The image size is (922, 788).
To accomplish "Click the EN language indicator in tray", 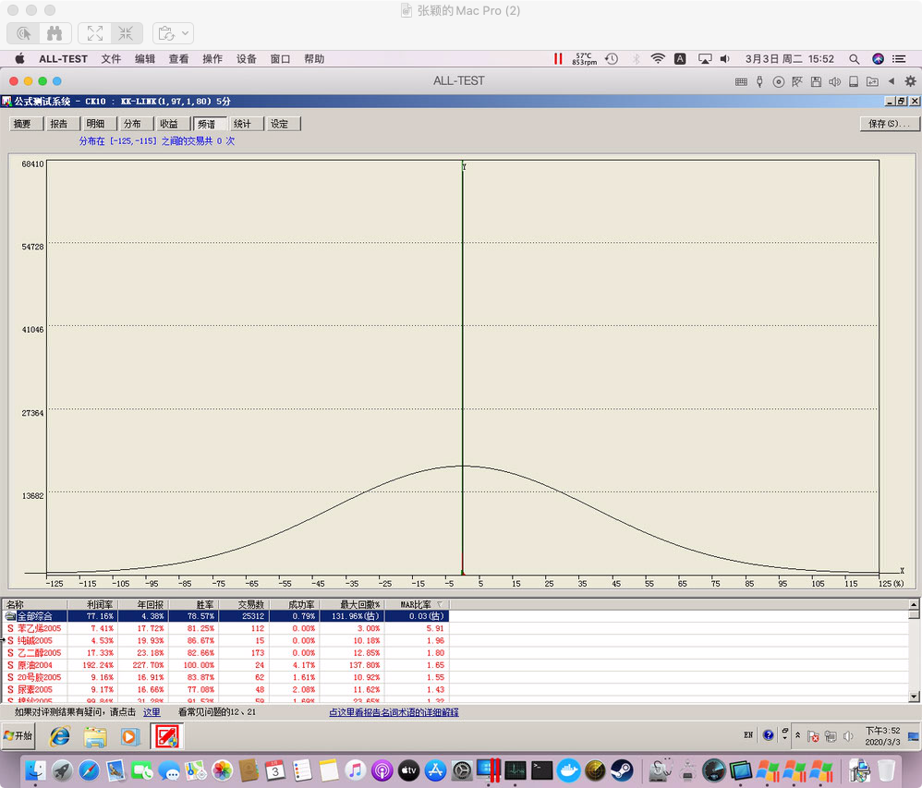I will (748, 735).
